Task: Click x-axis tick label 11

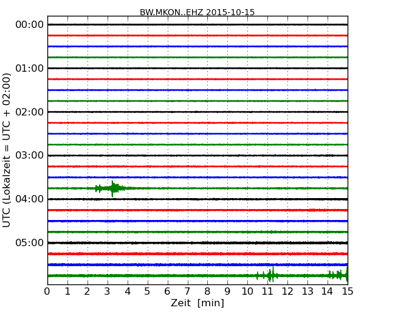Action: click(267, 292)
